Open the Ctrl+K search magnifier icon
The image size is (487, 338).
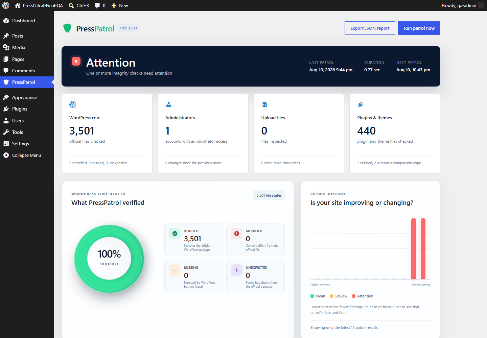71,6
